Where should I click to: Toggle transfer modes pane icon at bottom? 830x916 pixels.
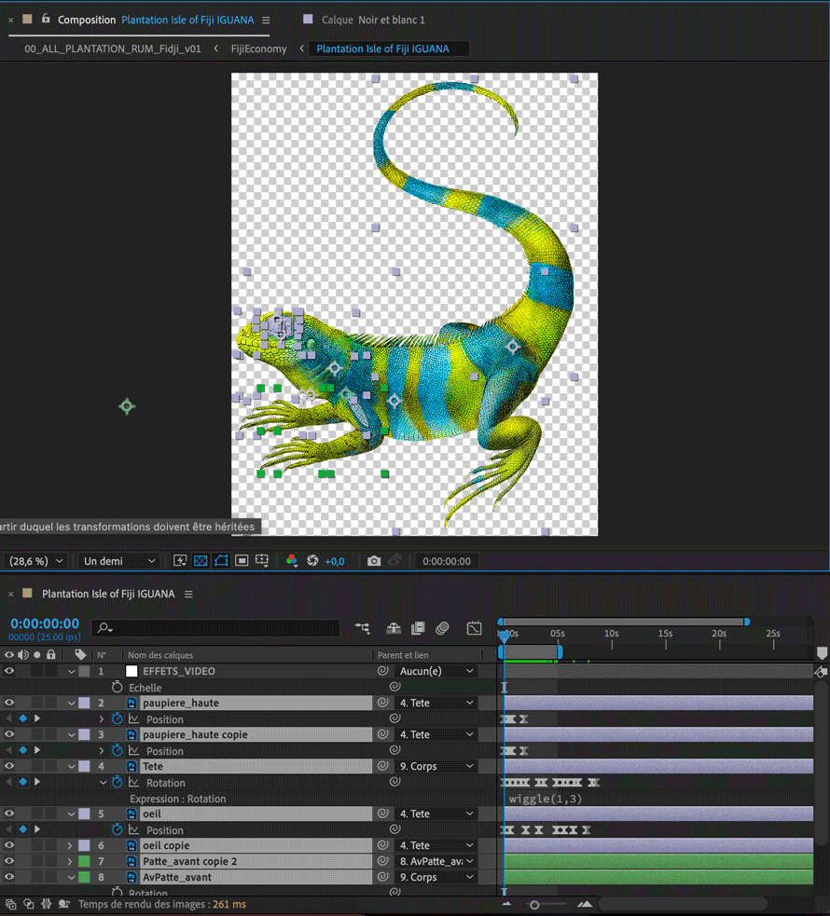(28, 904)
